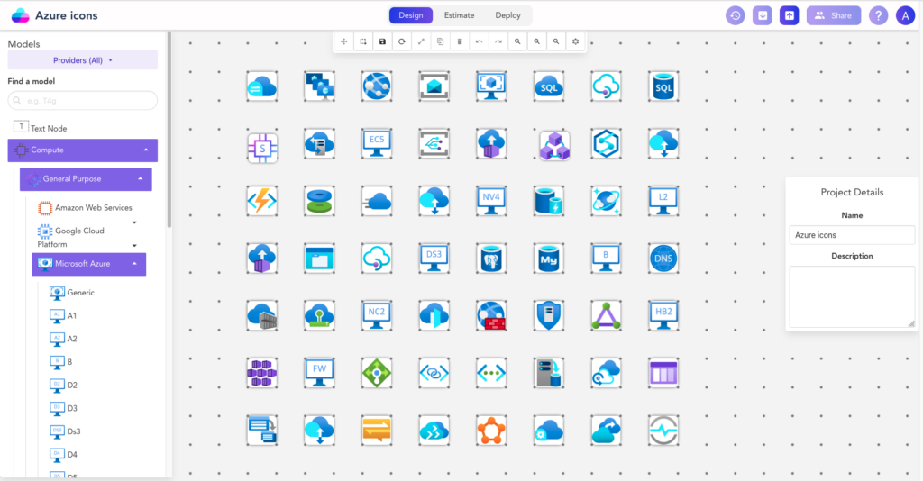Click the download button in header
The width and height of the screenshot is (923, 481).
(763, 15)
